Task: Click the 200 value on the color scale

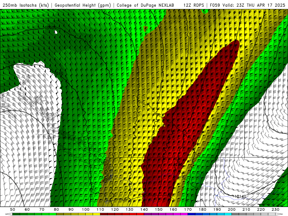Action: [x=232, y=210]
